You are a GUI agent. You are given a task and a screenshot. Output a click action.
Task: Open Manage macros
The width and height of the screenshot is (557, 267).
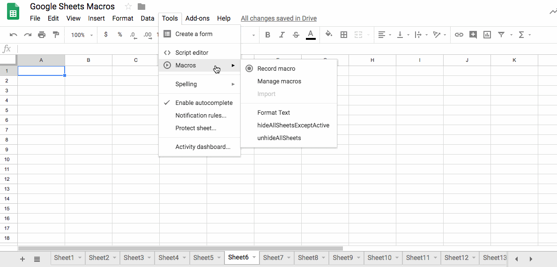289,82
